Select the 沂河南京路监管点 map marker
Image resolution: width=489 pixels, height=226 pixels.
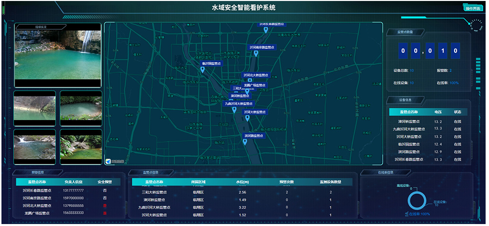[x=256, y=54]
